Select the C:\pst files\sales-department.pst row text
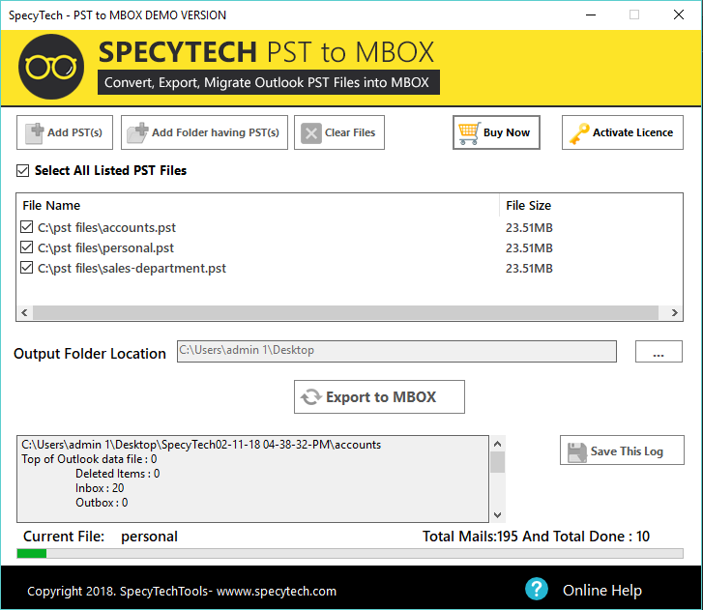Viewport: 703px width, 610px height. (132, 268)
